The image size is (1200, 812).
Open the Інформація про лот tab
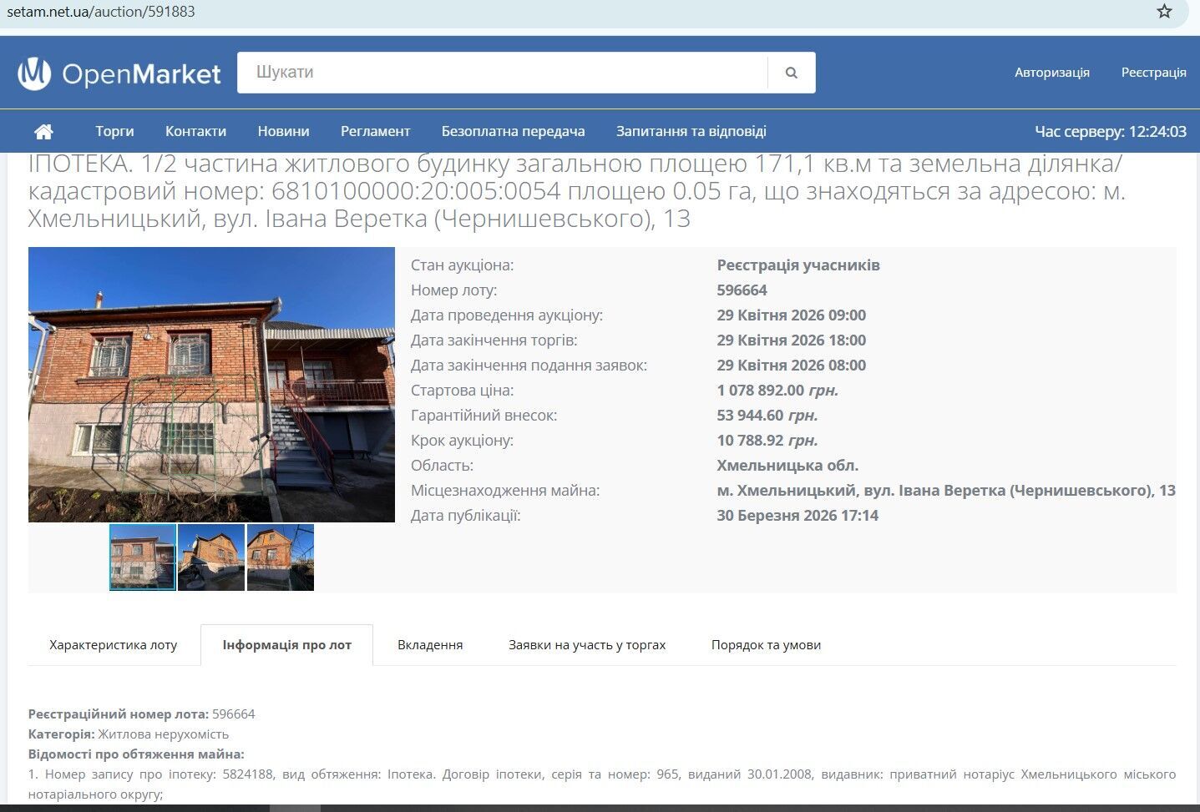tap(286, 644)
